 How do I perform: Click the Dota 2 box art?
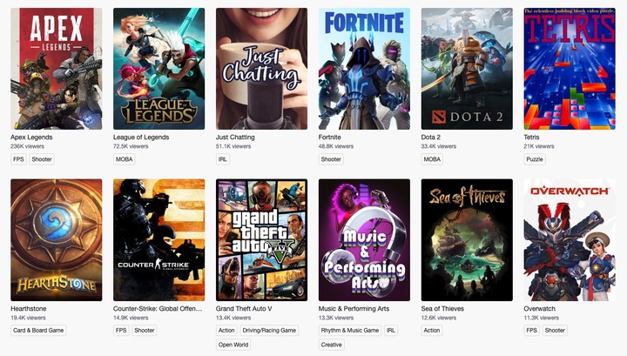click(467, 69)
